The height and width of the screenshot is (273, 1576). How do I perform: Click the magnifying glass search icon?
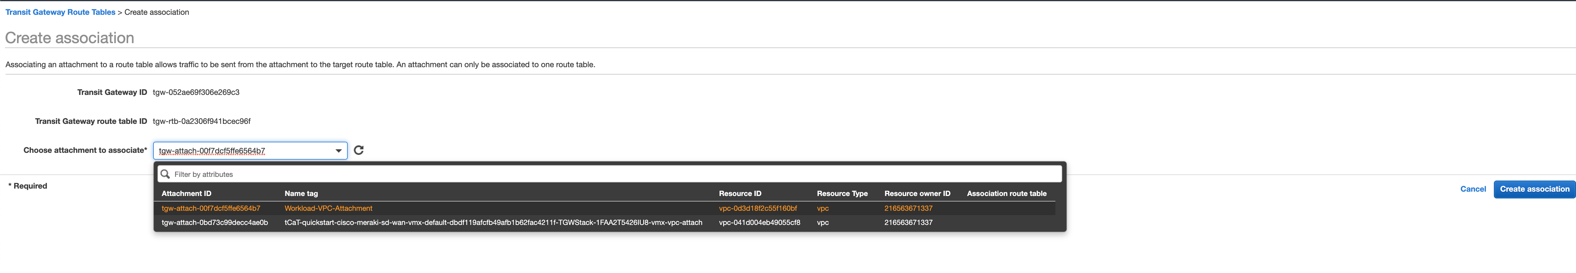click(x=165, y=174)
